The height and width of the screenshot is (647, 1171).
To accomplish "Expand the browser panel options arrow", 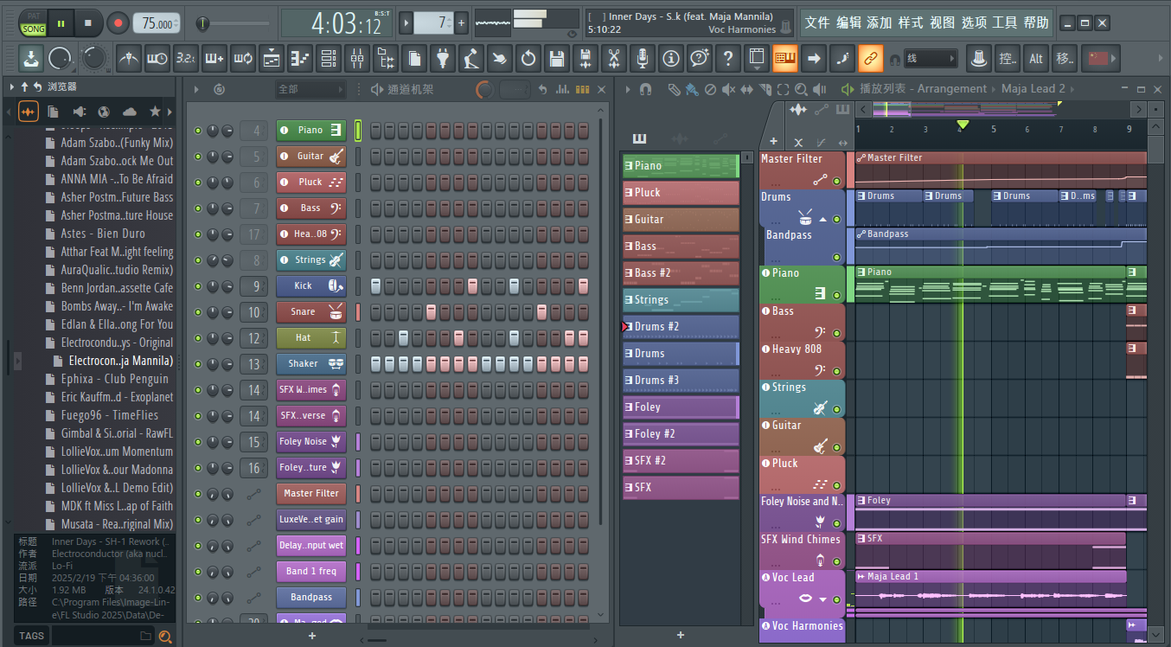I will (11, 86).
